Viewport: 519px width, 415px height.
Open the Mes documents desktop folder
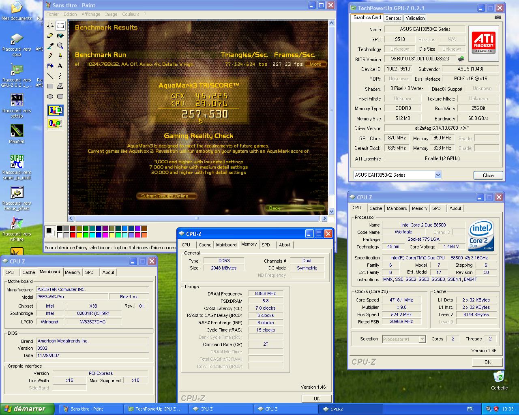point(17,11)
